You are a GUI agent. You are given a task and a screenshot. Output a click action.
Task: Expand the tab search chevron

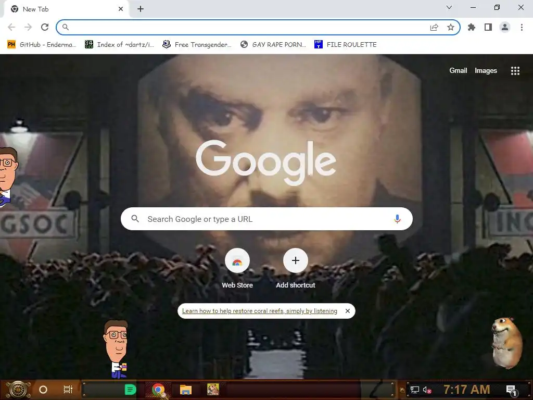click(x=449, y=7)
